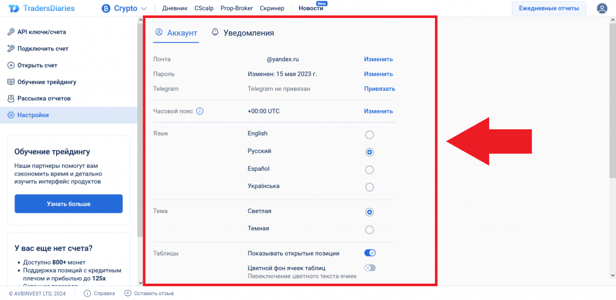Click the @yandex.ru email value
616x300 pixels.
[283, 60]
